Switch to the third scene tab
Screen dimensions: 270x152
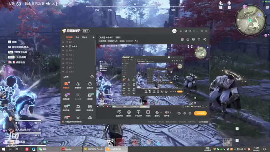point(85,37)
